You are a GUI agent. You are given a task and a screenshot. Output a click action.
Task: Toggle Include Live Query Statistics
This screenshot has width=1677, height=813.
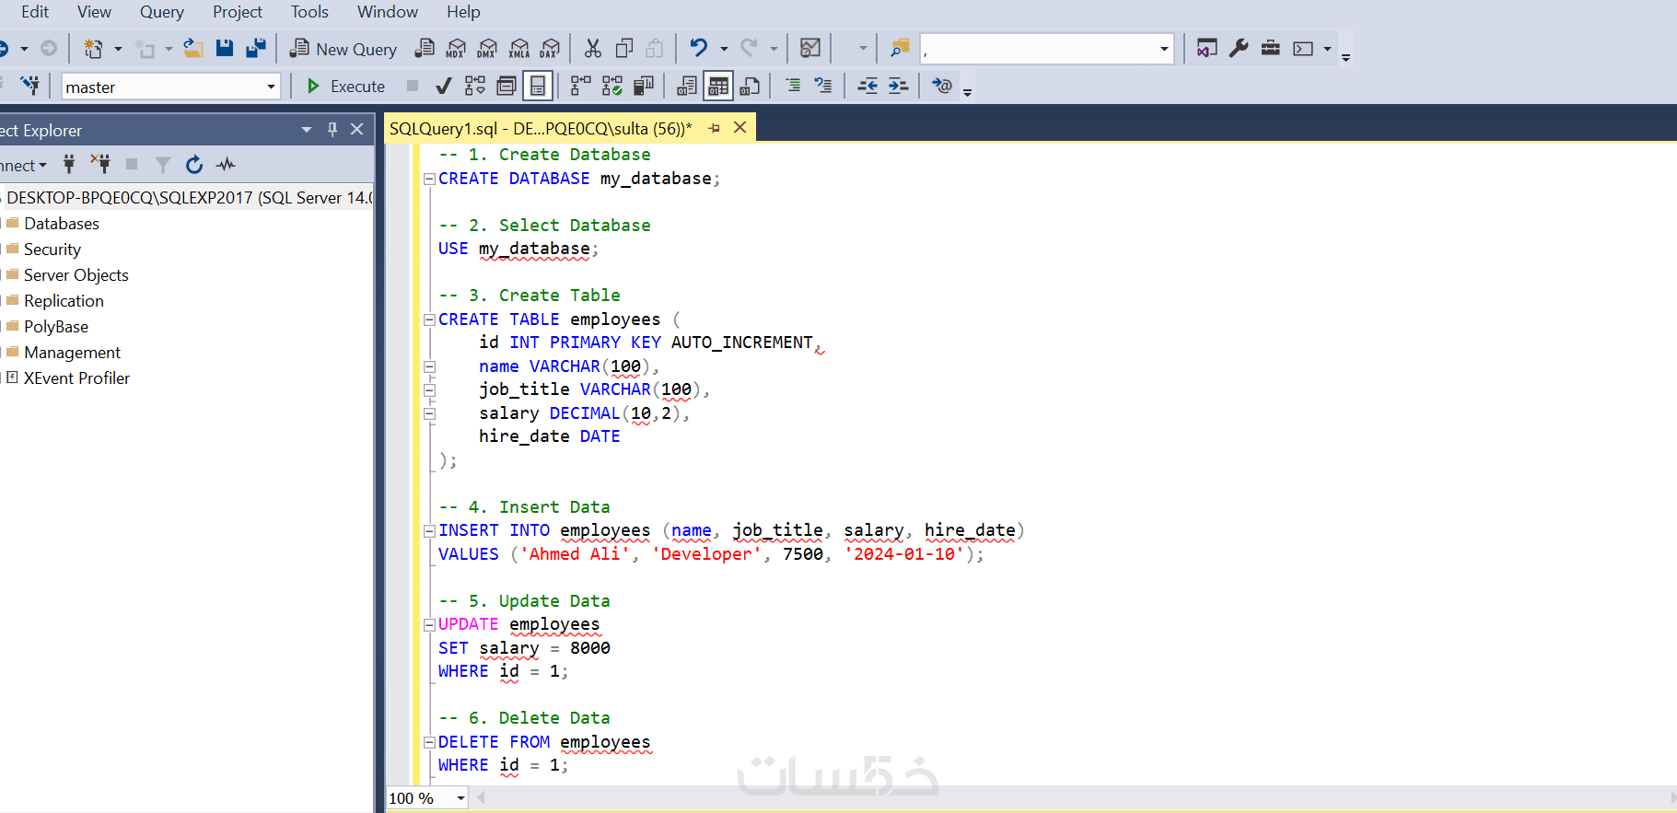(612, 87)
